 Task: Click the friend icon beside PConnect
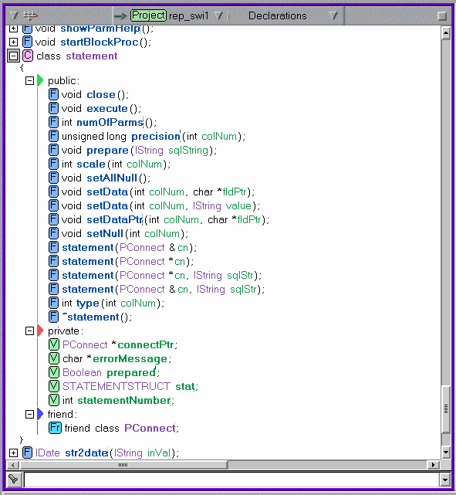(55, 428)
